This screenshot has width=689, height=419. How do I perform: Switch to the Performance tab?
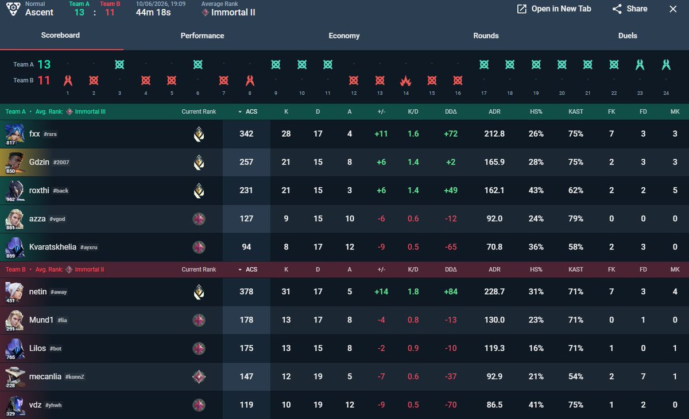click(202, 36)
